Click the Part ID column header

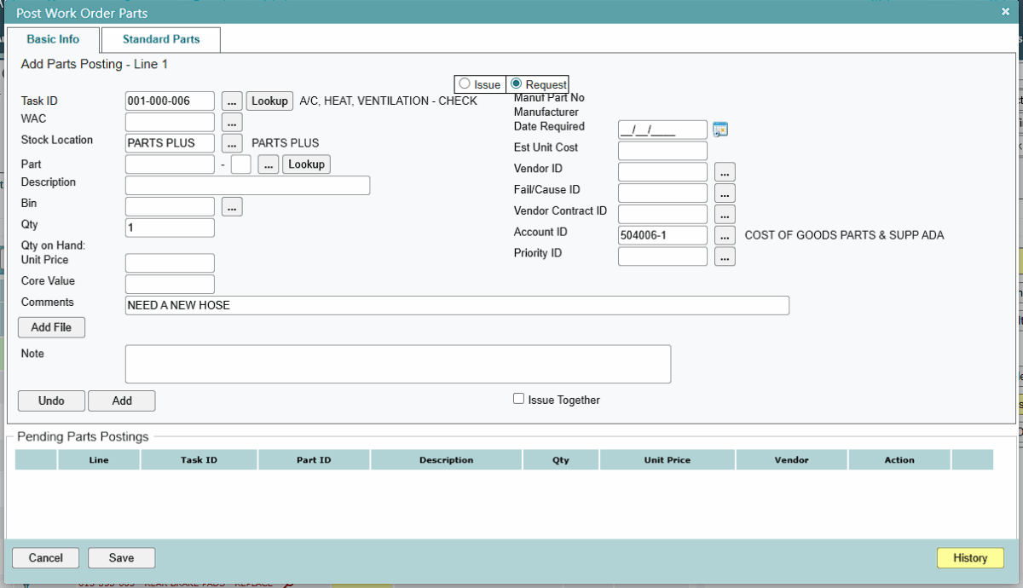(314, 460)
